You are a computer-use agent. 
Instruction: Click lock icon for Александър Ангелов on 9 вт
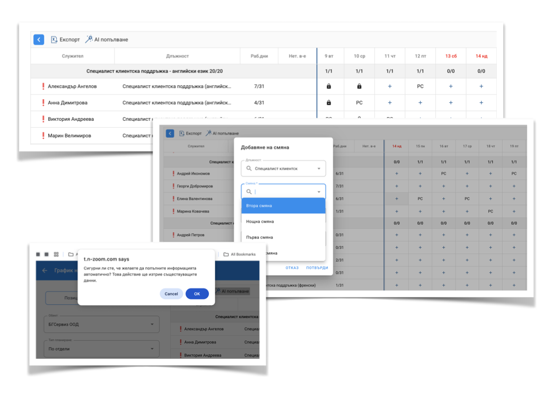tap(329, 86)
